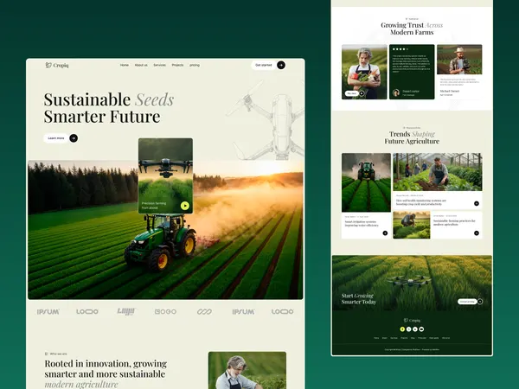Click the striped slanted partner logo
The image size is (519, 389).
pyautogui.click(x=126, y=311)
